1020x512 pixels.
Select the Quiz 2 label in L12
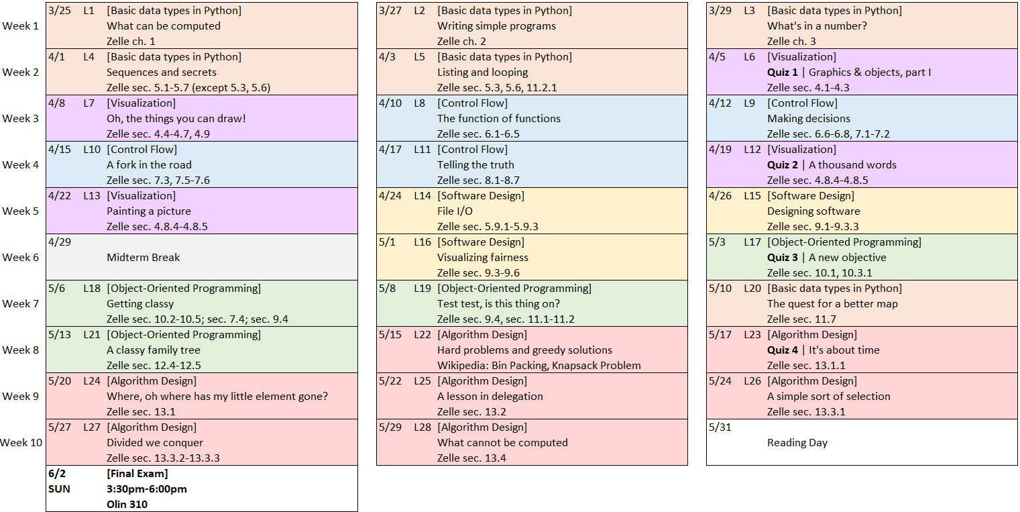(782, 165)
